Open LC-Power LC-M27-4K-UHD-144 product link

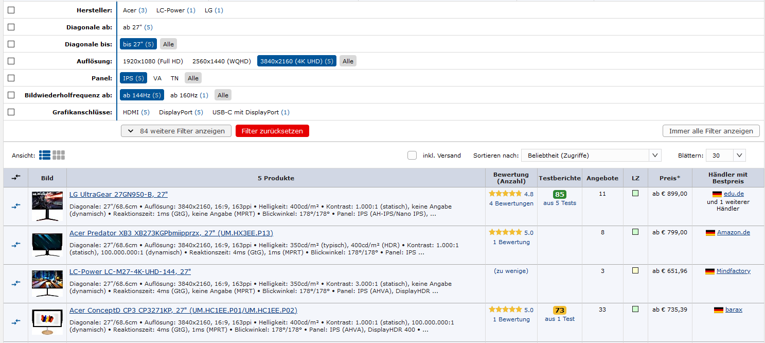tap(130, 271)
